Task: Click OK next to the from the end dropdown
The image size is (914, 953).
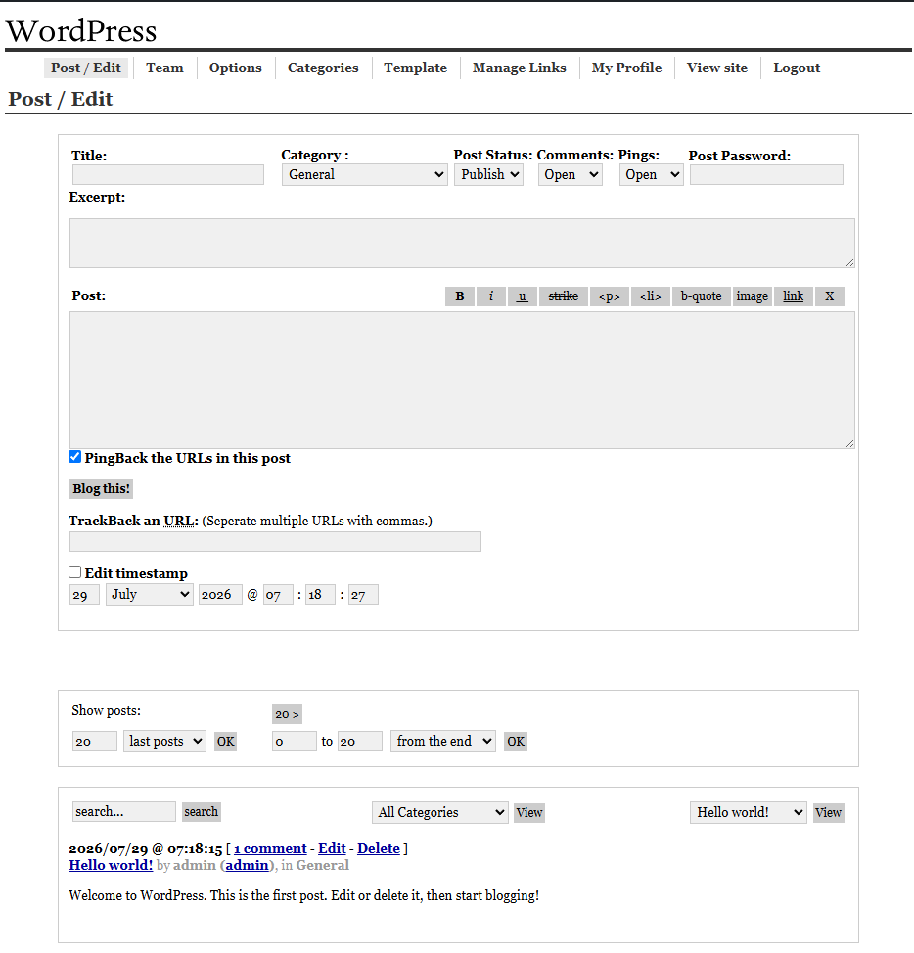Action: coord(516,742)
